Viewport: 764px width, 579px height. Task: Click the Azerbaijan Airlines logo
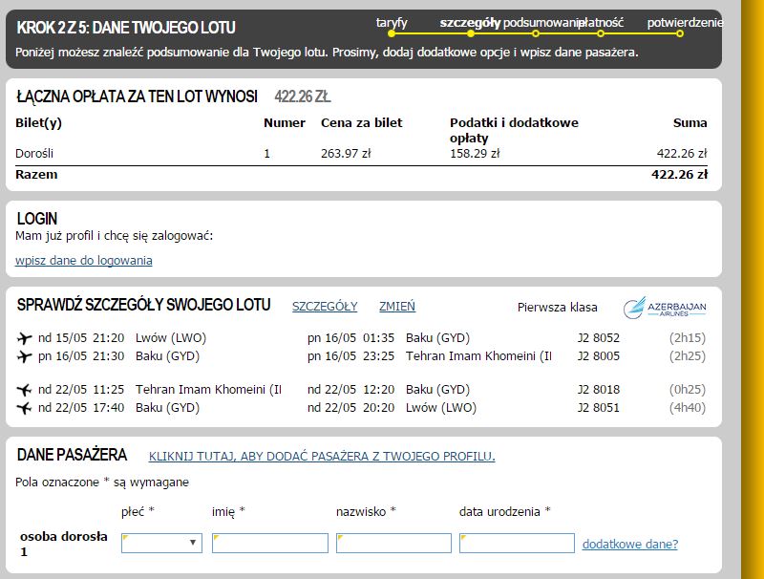click(665, 308)
